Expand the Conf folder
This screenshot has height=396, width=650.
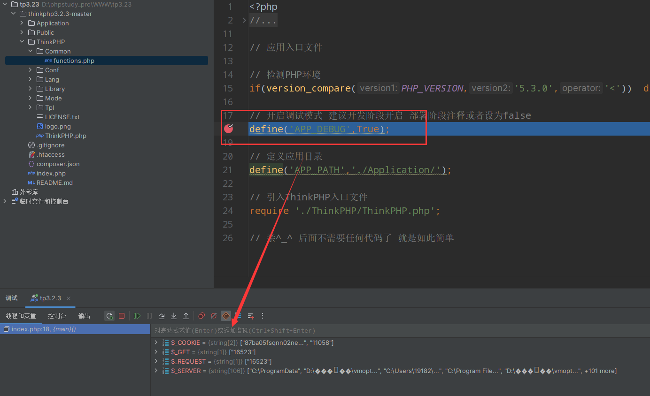point(30,70)
